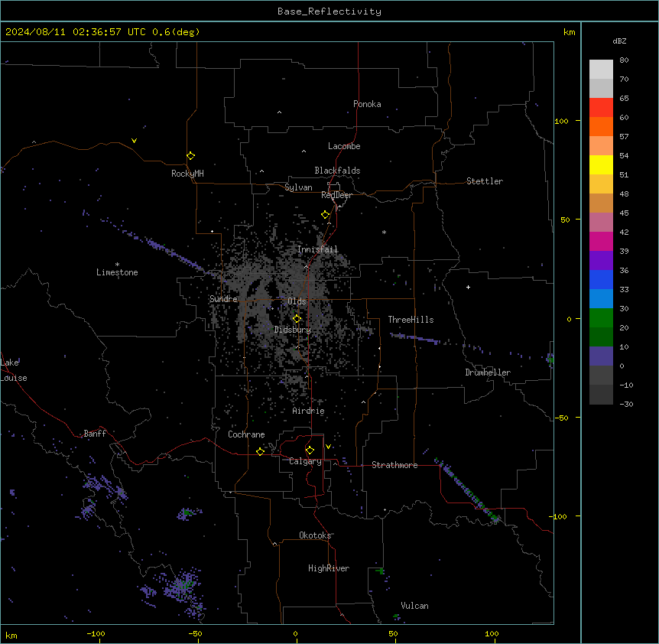Click the Vulcan town label
Screen dimensions: 659x644
click(x=414, y=606)
